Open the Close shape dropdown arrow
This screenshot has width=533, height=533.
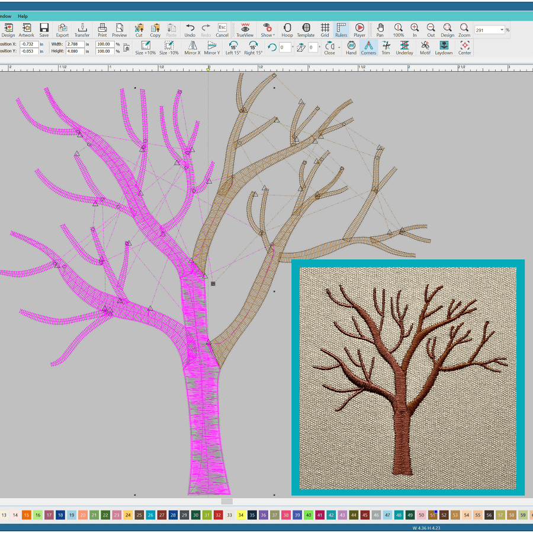[339, 47]
